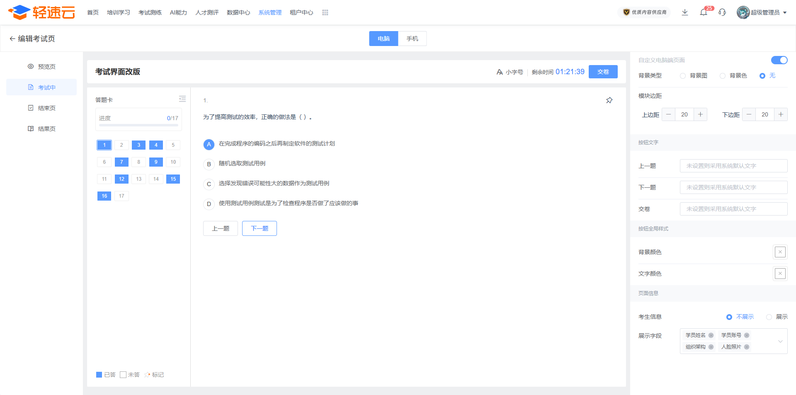This screenshot has height=395, width=796.
Task: Click the 下一题 button
Action: coord(260,228)
